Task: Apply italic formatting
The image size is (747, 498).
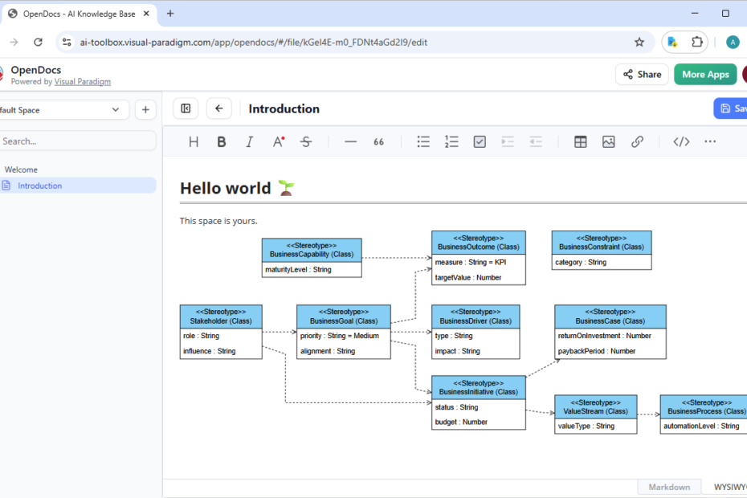Action: 250,141
